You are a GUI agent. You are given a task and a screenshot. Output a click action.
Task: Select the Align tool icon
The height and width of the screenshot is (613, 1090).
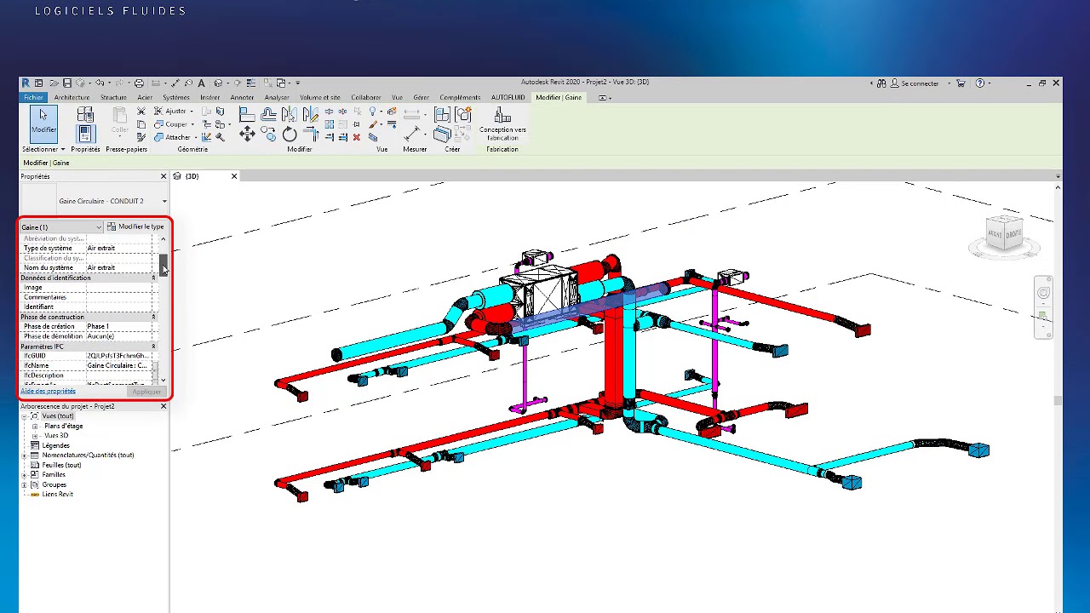(247, 114)
